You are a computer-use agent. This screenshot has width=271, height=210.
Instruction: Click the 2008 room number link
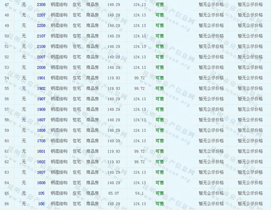pos(41,67)
